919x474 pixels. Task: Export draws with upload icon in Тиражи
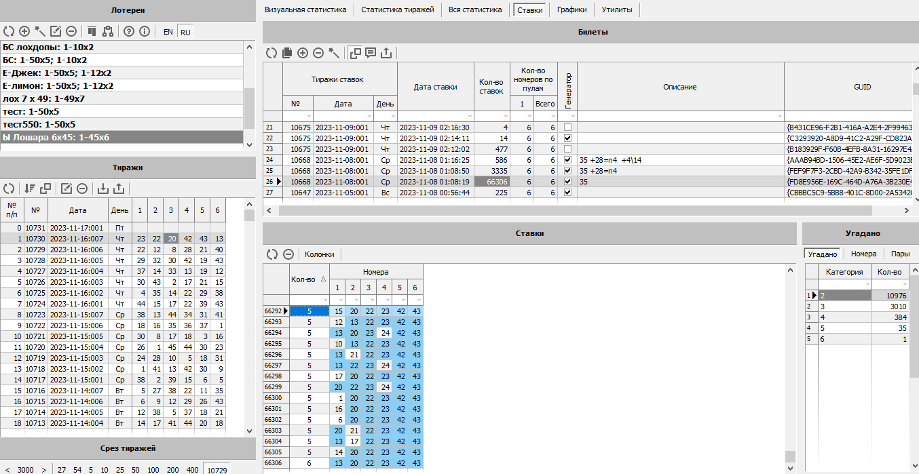coord(119,189)
